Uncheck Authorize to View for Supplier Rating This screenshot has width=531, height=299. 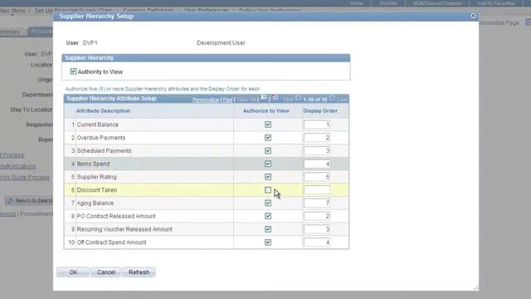point(268,177)
